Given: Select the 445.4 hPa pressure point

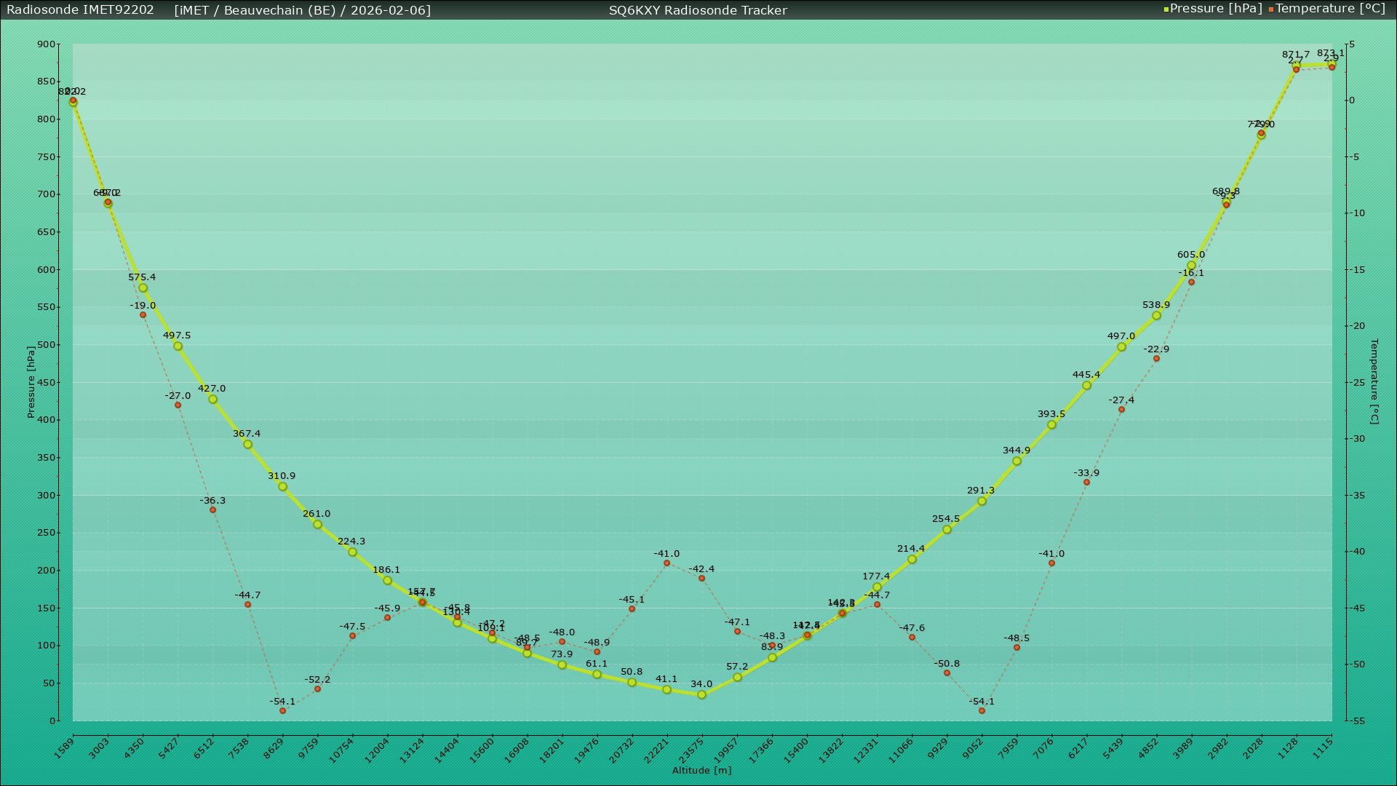Looking at the screenshot, I should pos(1086,386).
